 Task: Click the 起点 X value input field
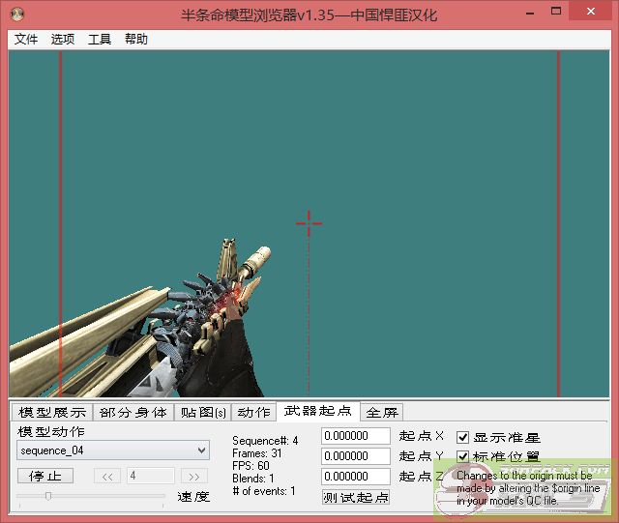356,437
